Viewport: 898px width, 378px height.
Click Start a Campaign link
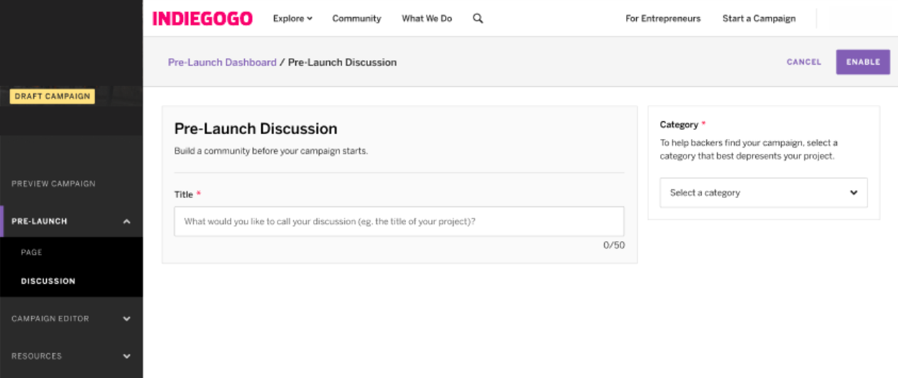[759, 18]
